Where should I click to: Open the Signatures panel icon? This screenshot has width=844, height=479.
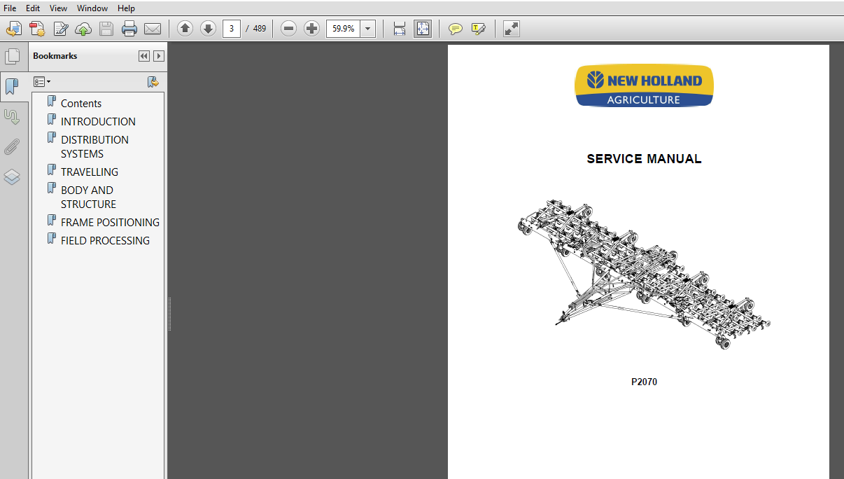[12, 117]
